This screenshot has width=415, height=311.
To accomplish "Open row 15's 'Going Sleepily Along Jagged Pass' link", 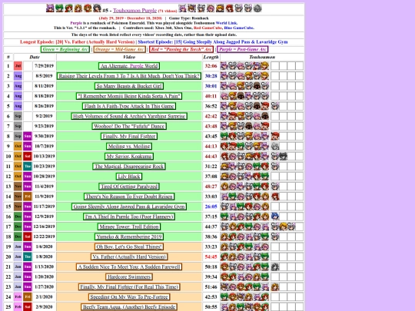I will [x=129, y=207].
